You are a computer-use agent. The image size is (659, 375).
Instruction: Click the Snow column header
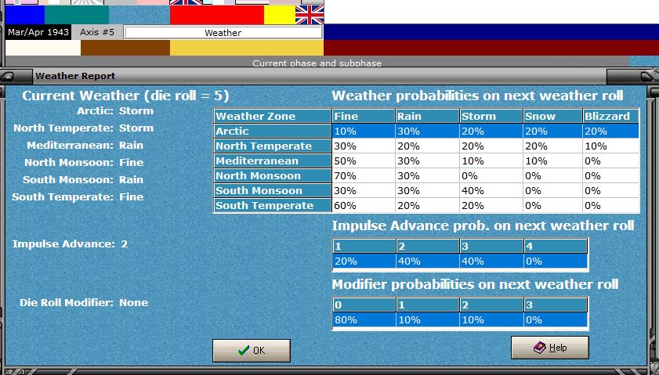click(552, 116)
